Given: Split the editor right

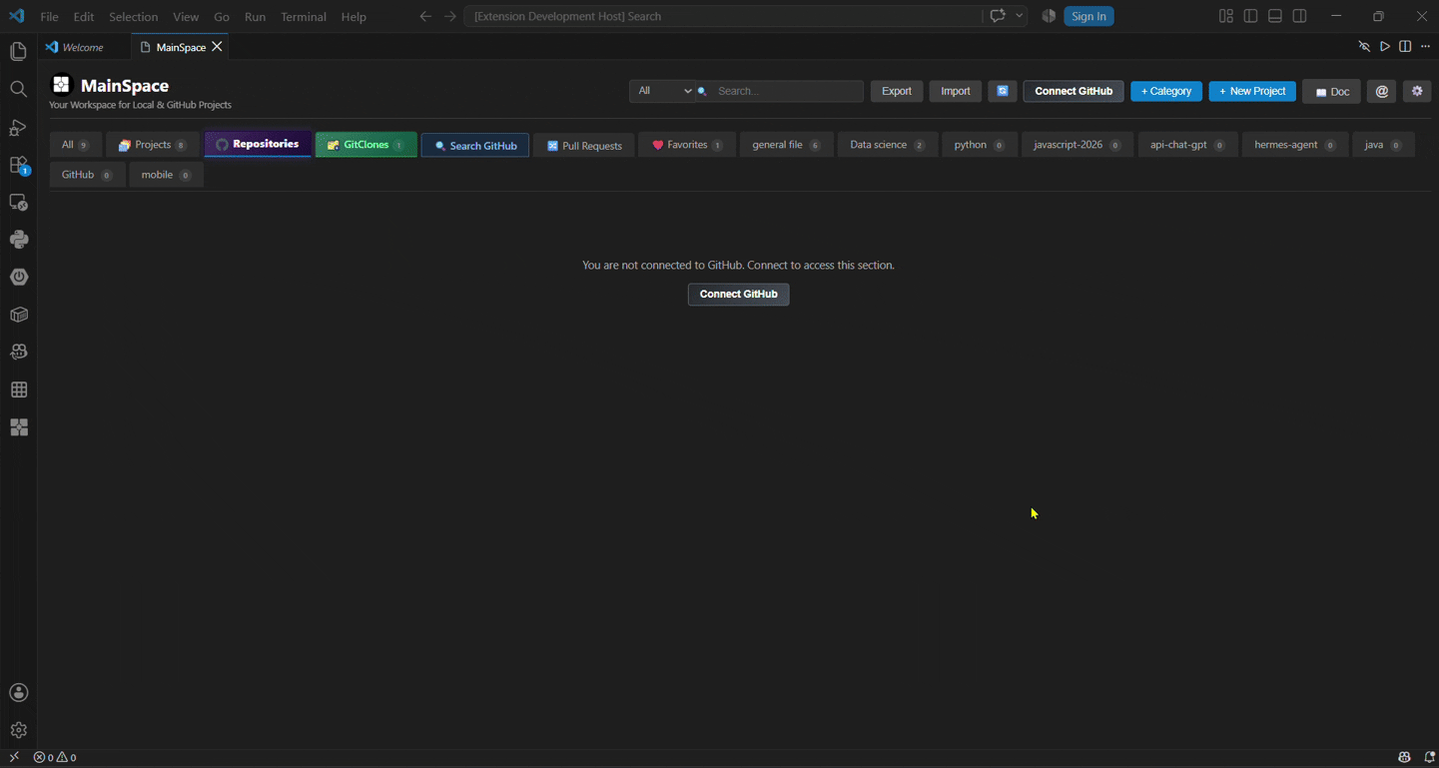Looking at the screenshot, I should [x=1405, y=47].
